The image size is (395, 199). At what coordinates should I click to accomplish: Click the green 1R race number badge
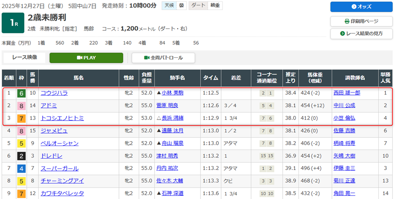[13, 23]
